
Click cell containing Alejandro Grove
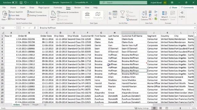134,93
